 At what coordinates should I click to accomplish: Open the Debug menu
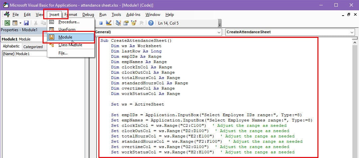(88, 15)
